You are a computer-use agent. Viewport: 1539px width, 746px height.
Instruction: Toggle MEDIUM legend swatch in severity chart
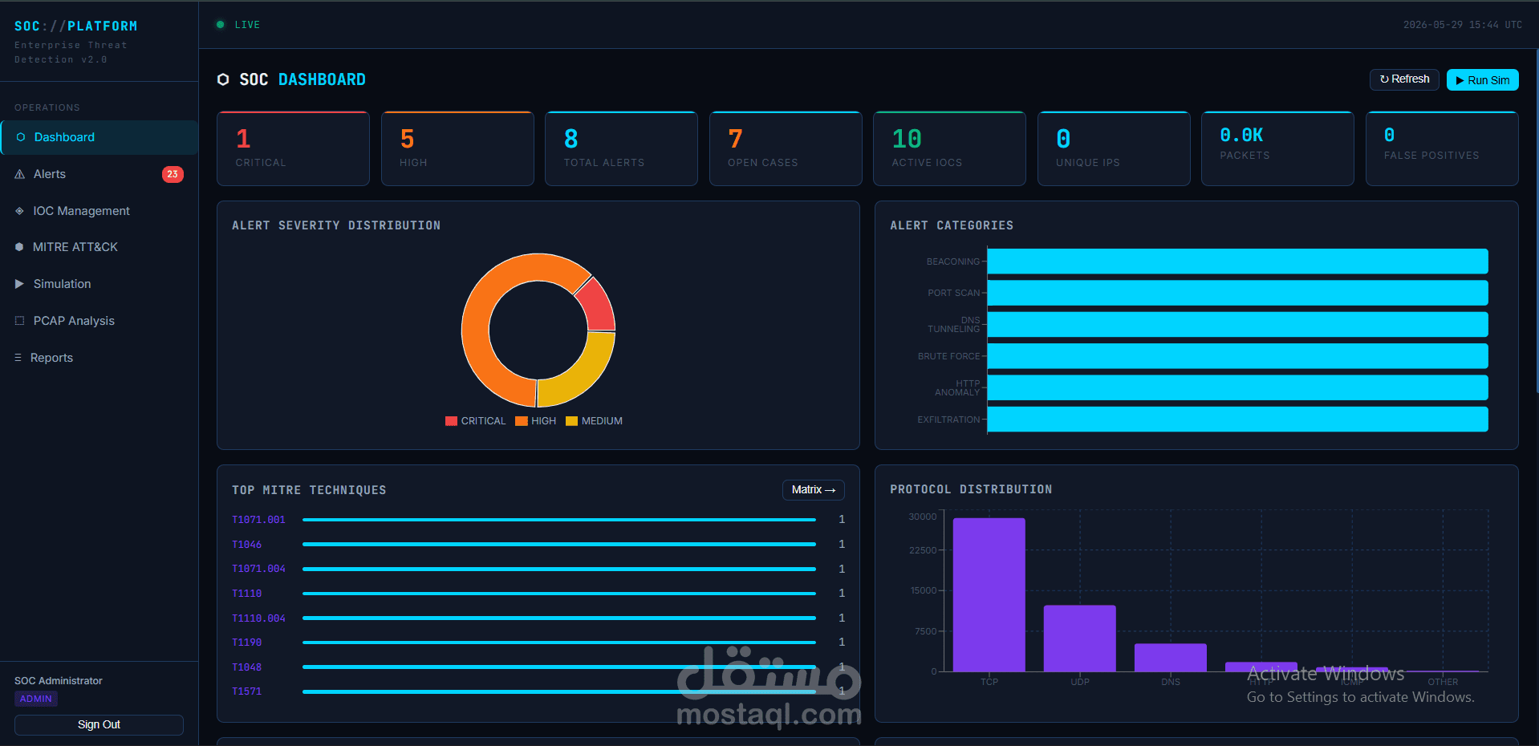[x=571, y=421]
